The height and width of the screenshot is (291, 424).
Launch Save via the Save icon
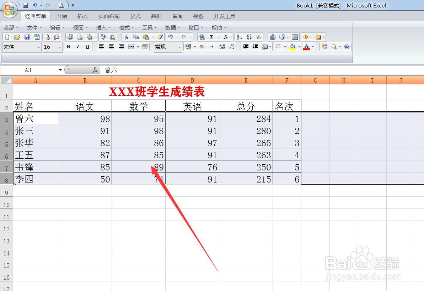coord(27,37)
